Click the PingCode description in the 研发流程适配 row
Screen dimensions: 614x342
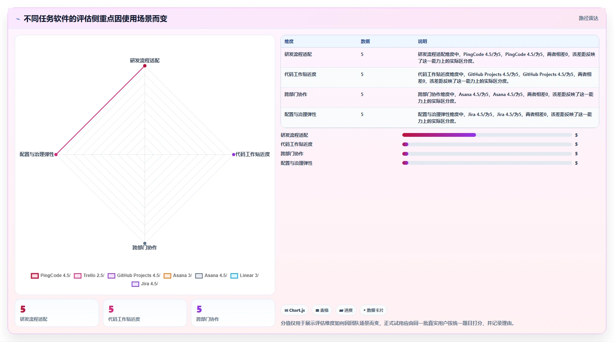[506, 57]
